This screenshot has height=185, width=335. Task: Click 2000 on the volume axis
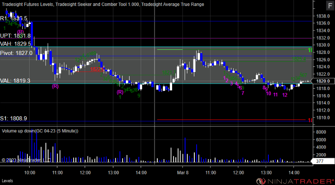click(321, 155)
